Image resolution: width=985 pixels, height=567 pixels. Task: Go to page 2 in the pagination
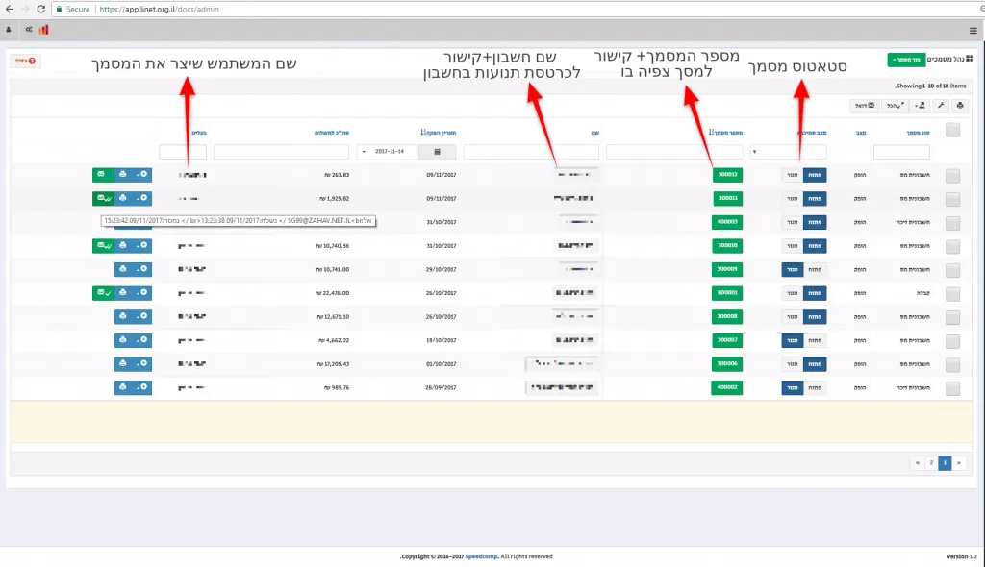coord(931,463)
